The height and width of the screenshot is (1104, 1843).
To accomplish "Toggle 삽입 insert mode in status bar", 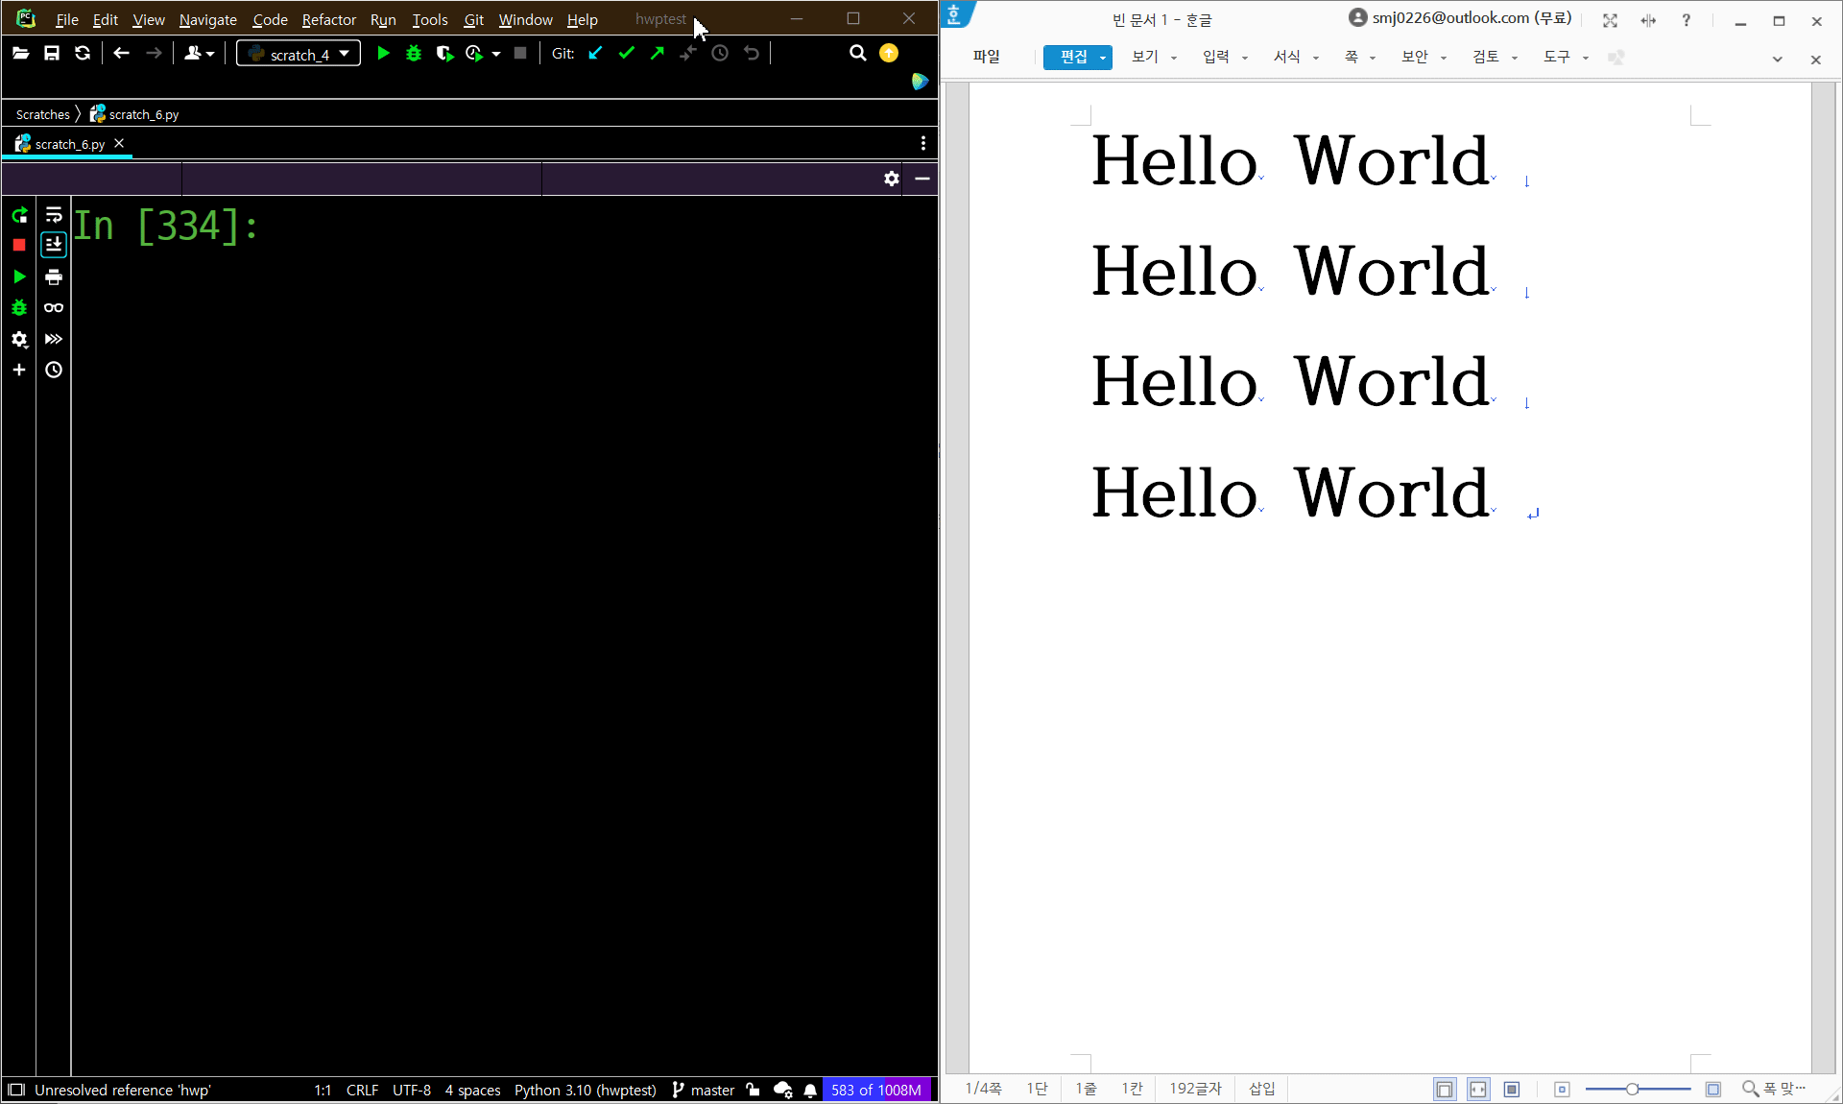I will pos(1261,1089).
